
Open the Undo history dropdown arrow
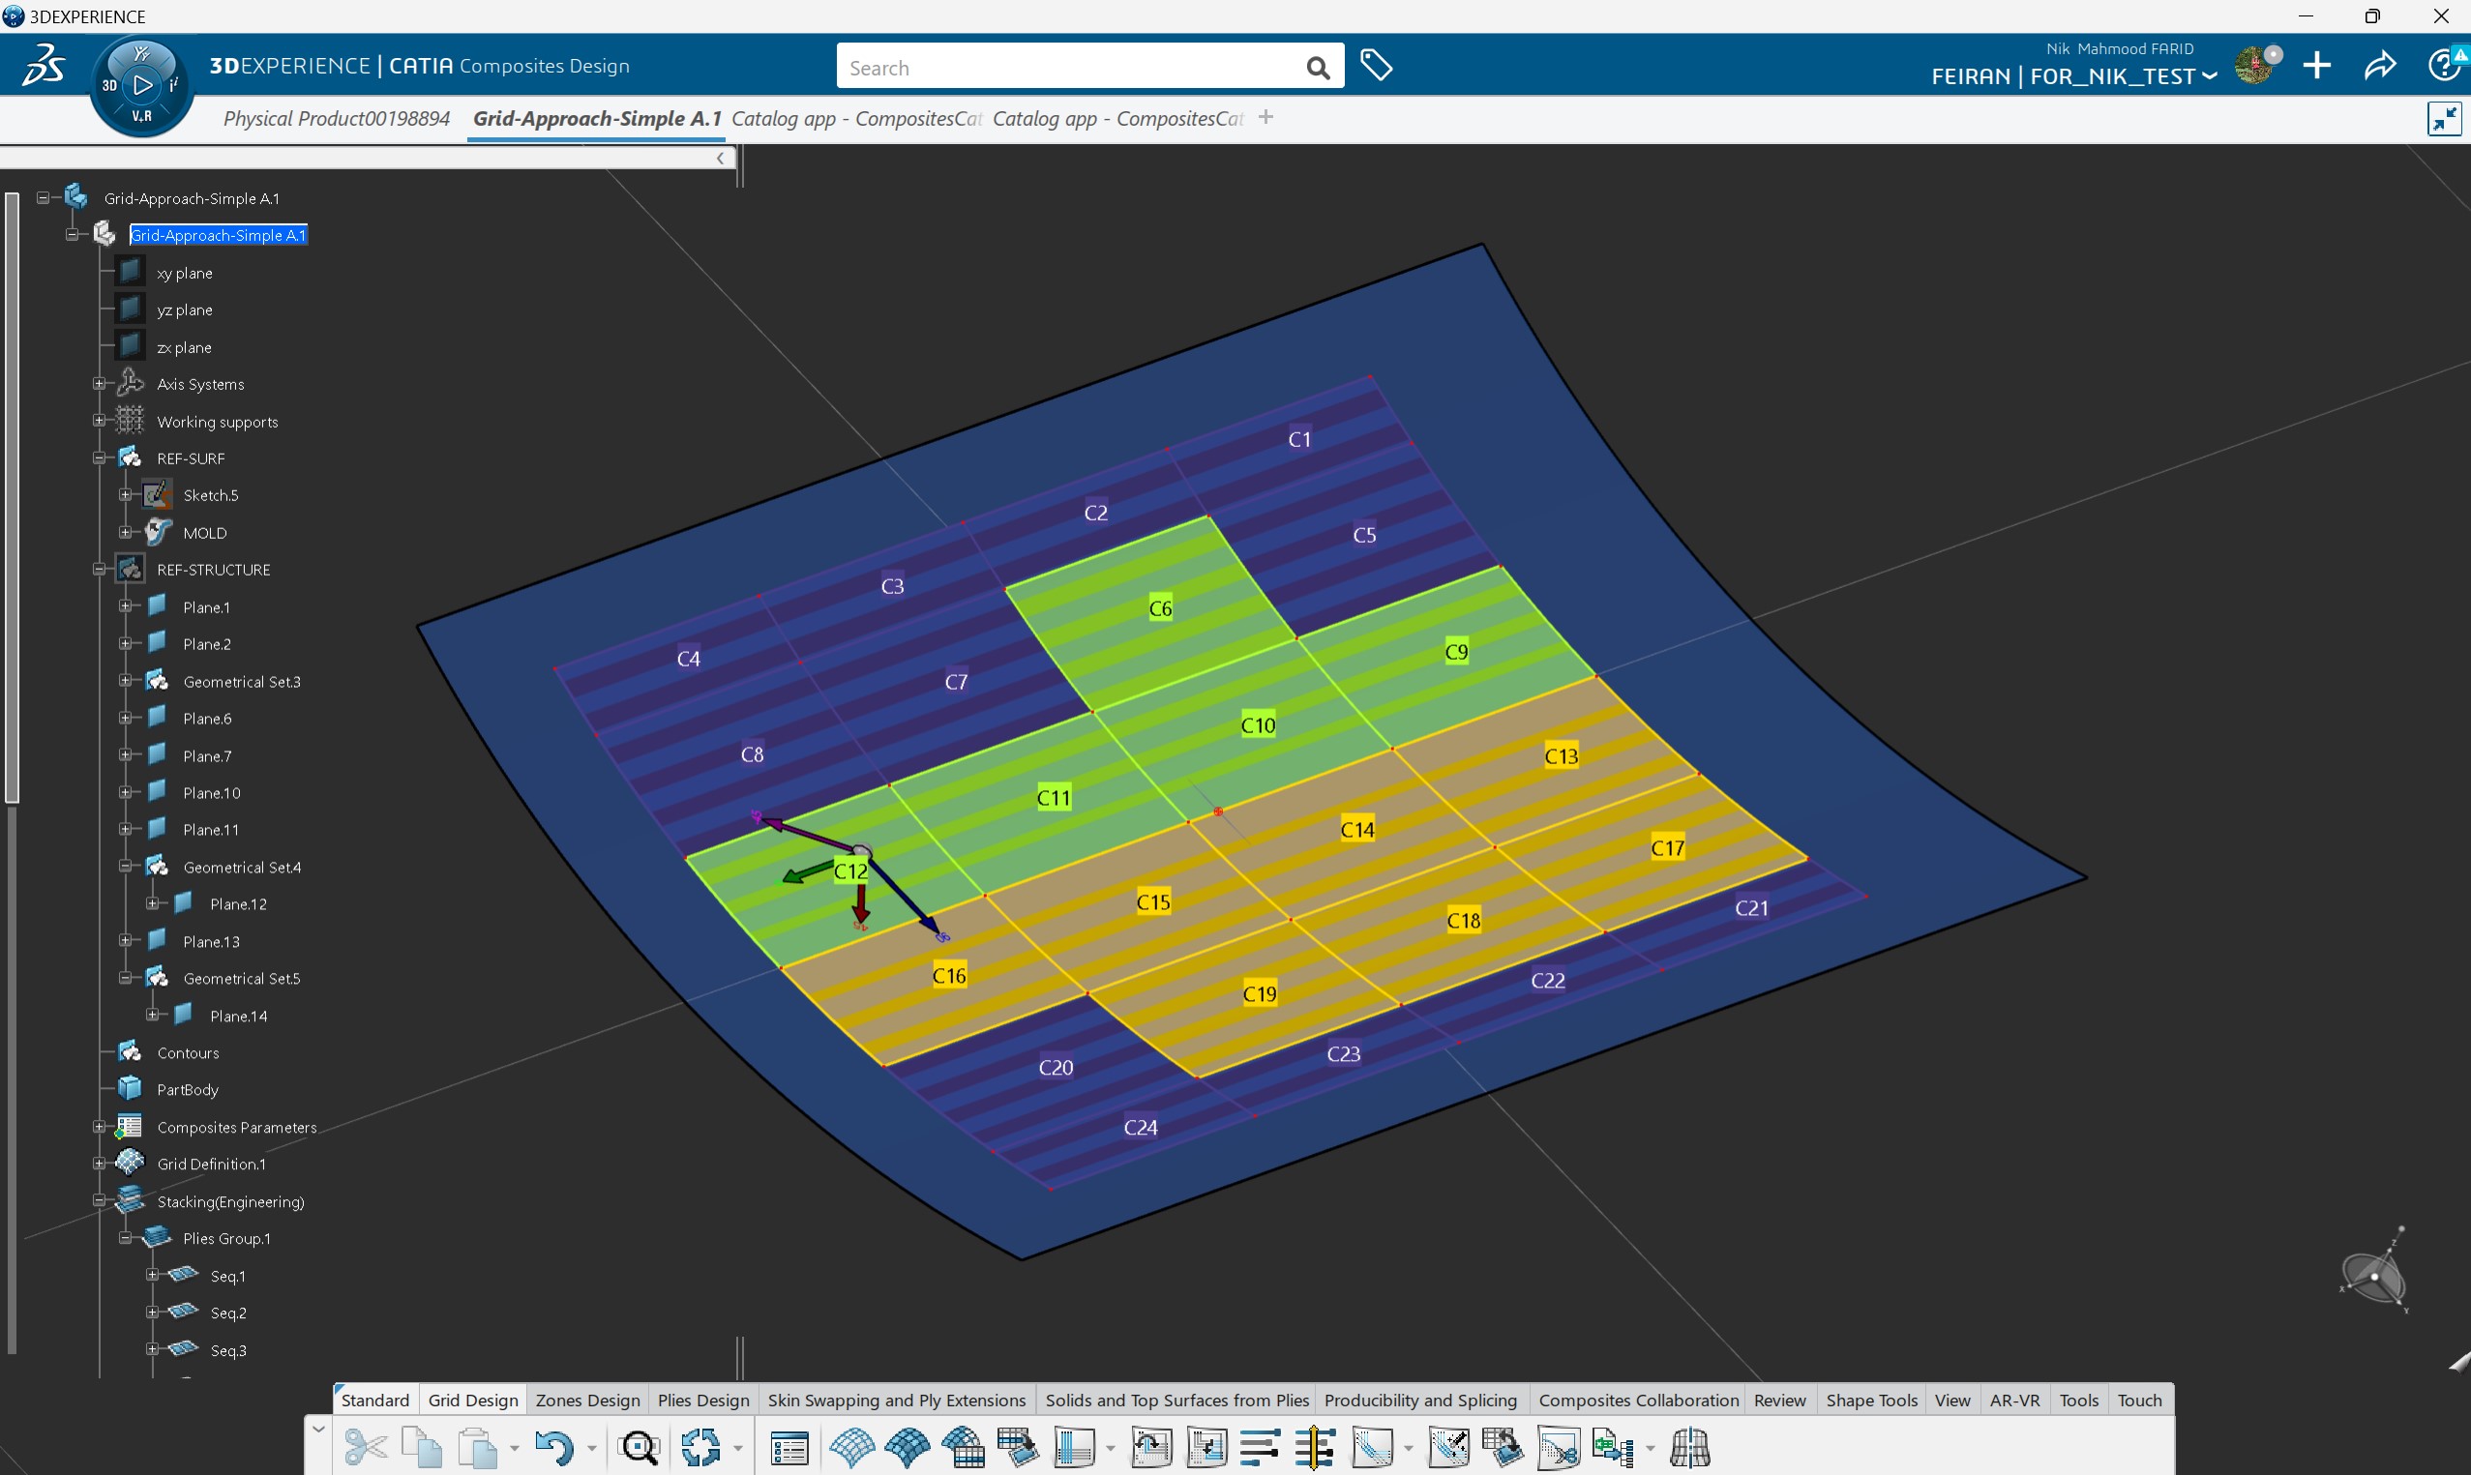pos(591,1448)
